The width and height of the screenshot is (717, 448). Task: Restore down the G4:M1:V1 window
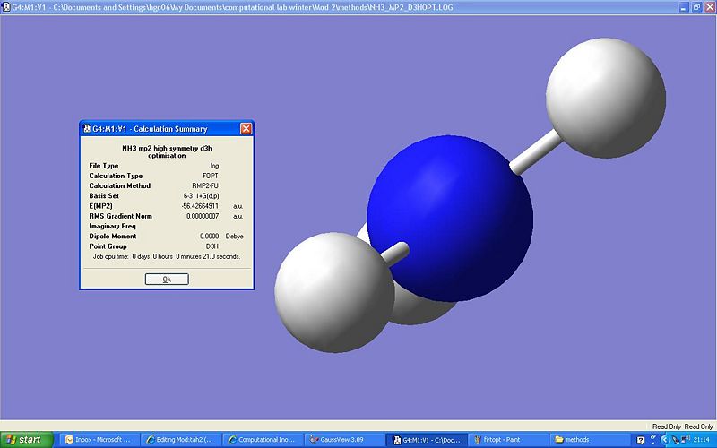(697, 5)
